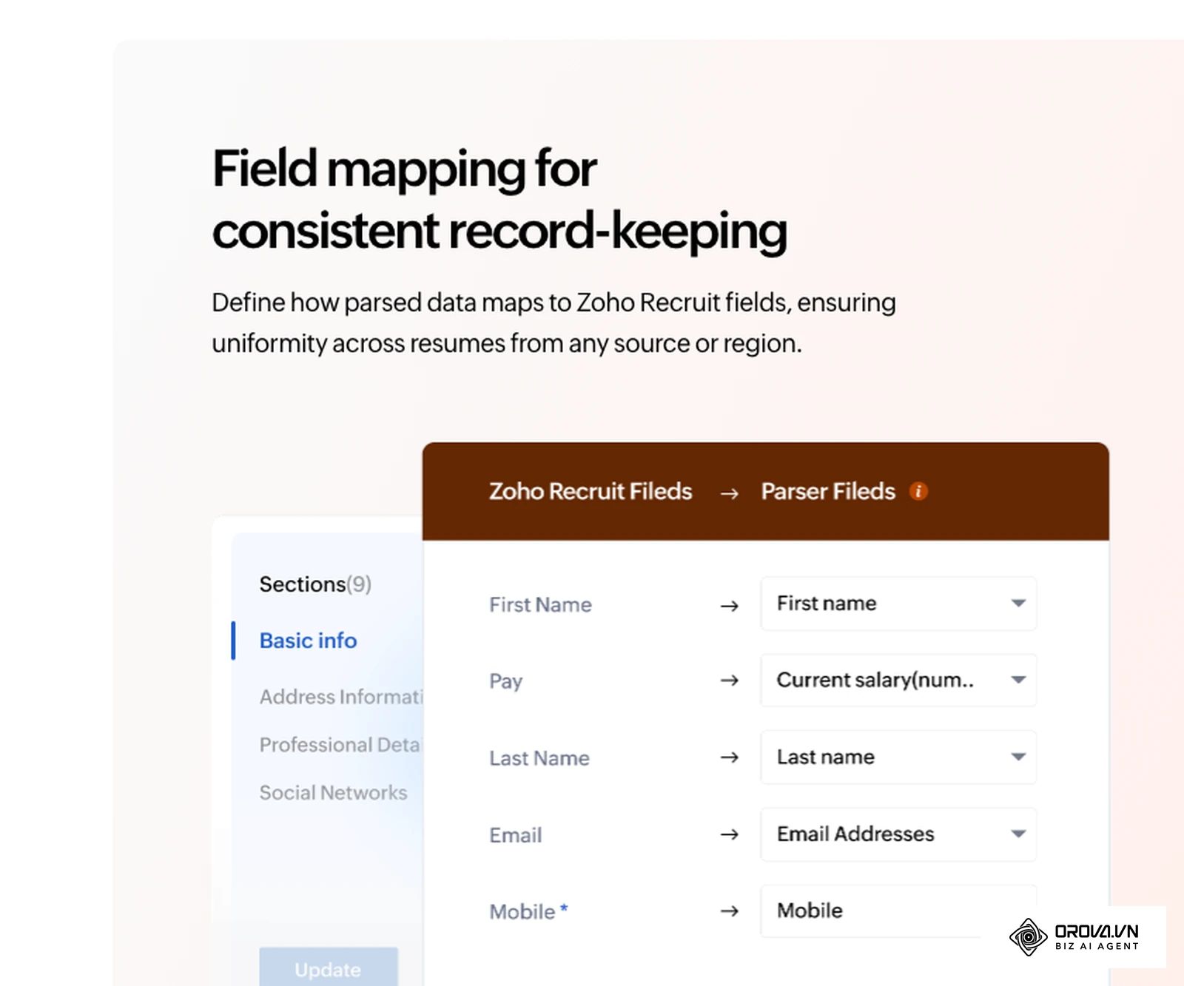Open the Email Addresses parser dropdown
The image size is (1184, 986).
pos(898,834)
